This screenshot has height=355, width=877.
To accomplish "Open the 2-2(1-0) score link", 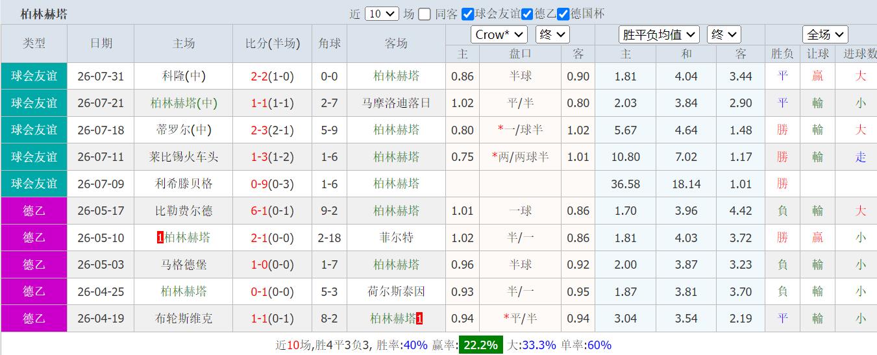I will (x=273, y=76).
